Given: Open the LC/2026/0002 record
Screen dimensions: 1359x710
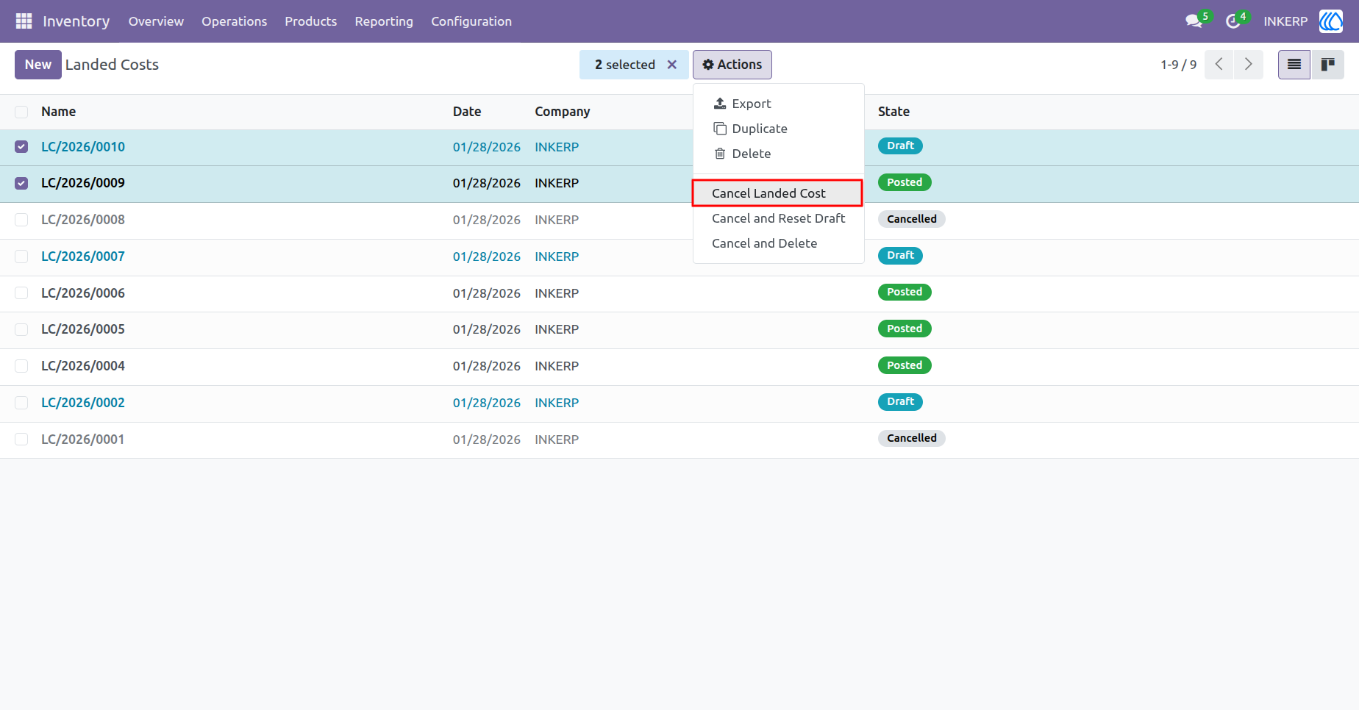Looking at the screenshot, I should click(x=83, y=403).
